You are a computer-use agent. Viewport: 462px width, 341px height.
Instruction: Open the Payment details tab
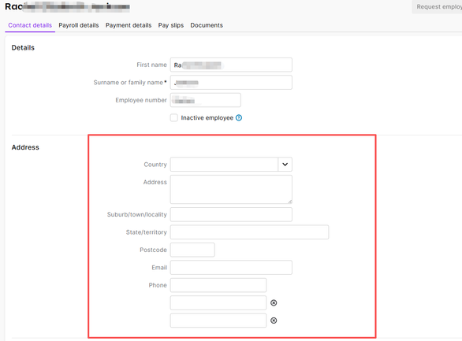click(129, 25)
